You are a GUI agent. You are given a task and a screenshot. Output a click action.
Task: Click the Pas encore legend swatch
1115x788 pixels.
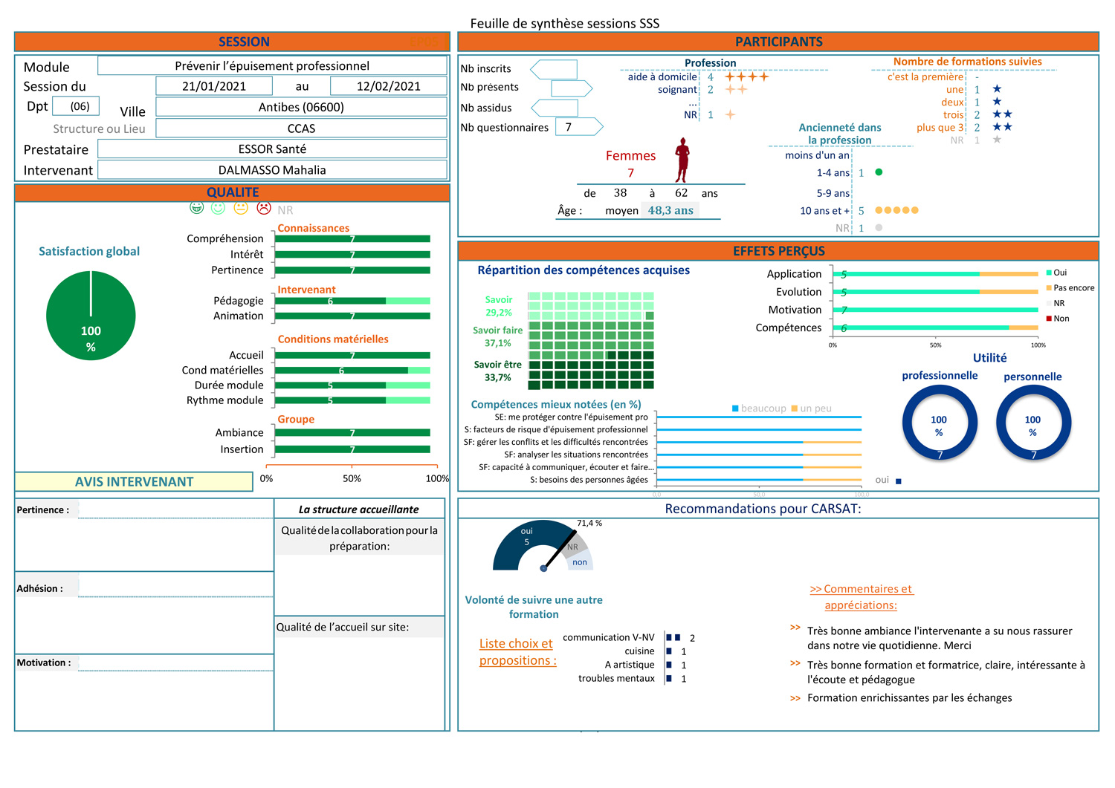click(x=1049, y=287)
